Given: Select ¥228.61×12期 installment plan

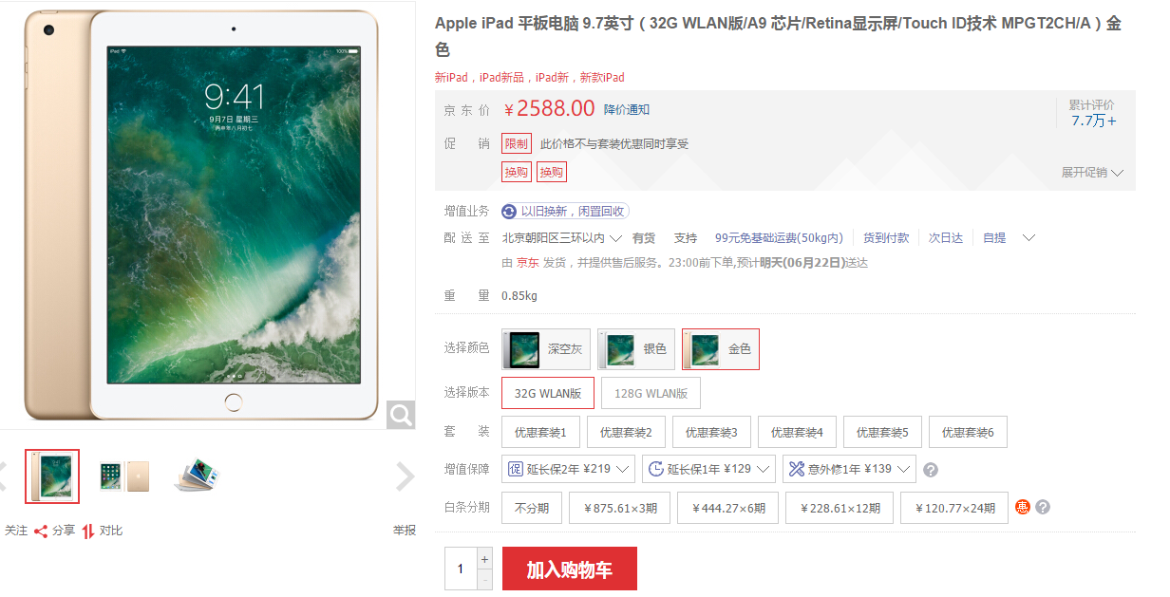Looking at the screenshot, I should 840,508.
